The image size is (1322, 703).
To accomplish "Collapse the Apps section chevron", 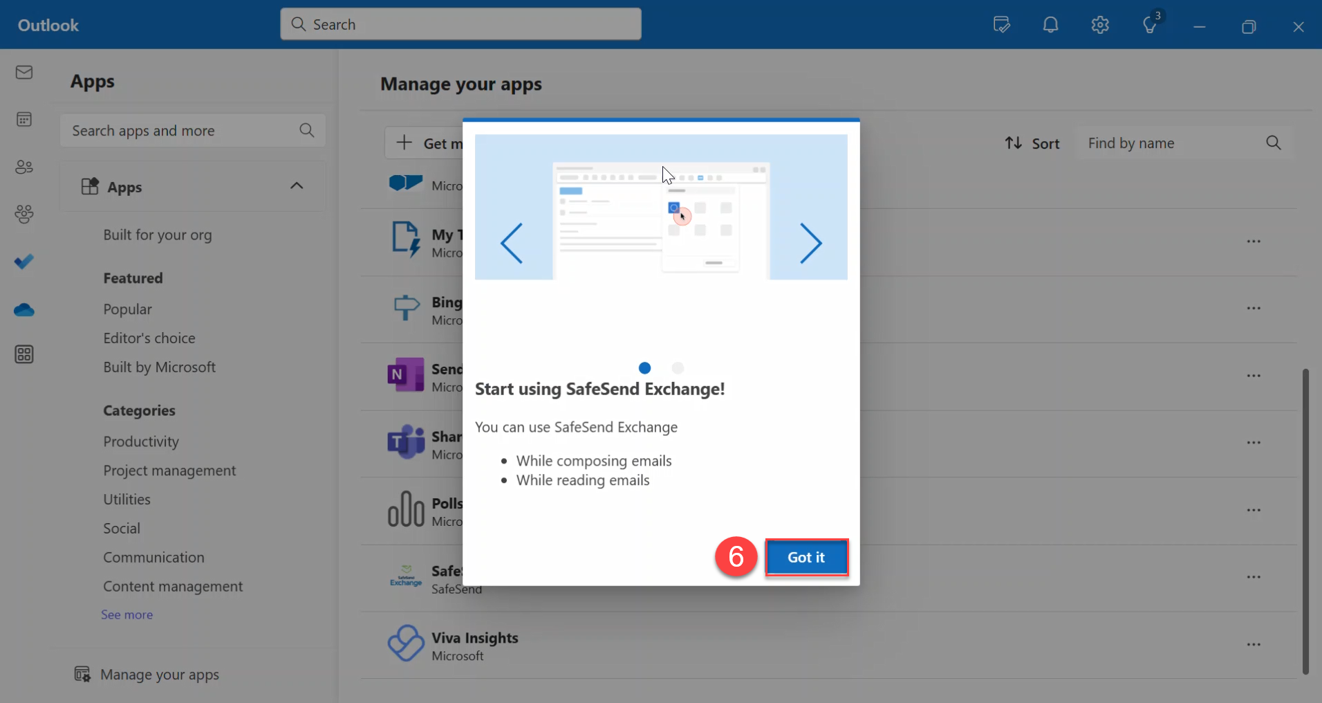I will click(x=297, y=185).
